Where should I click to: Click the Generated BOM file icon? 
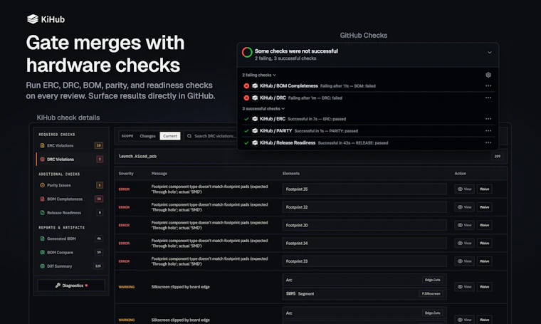pyautogui.click(x=42, y=239)
